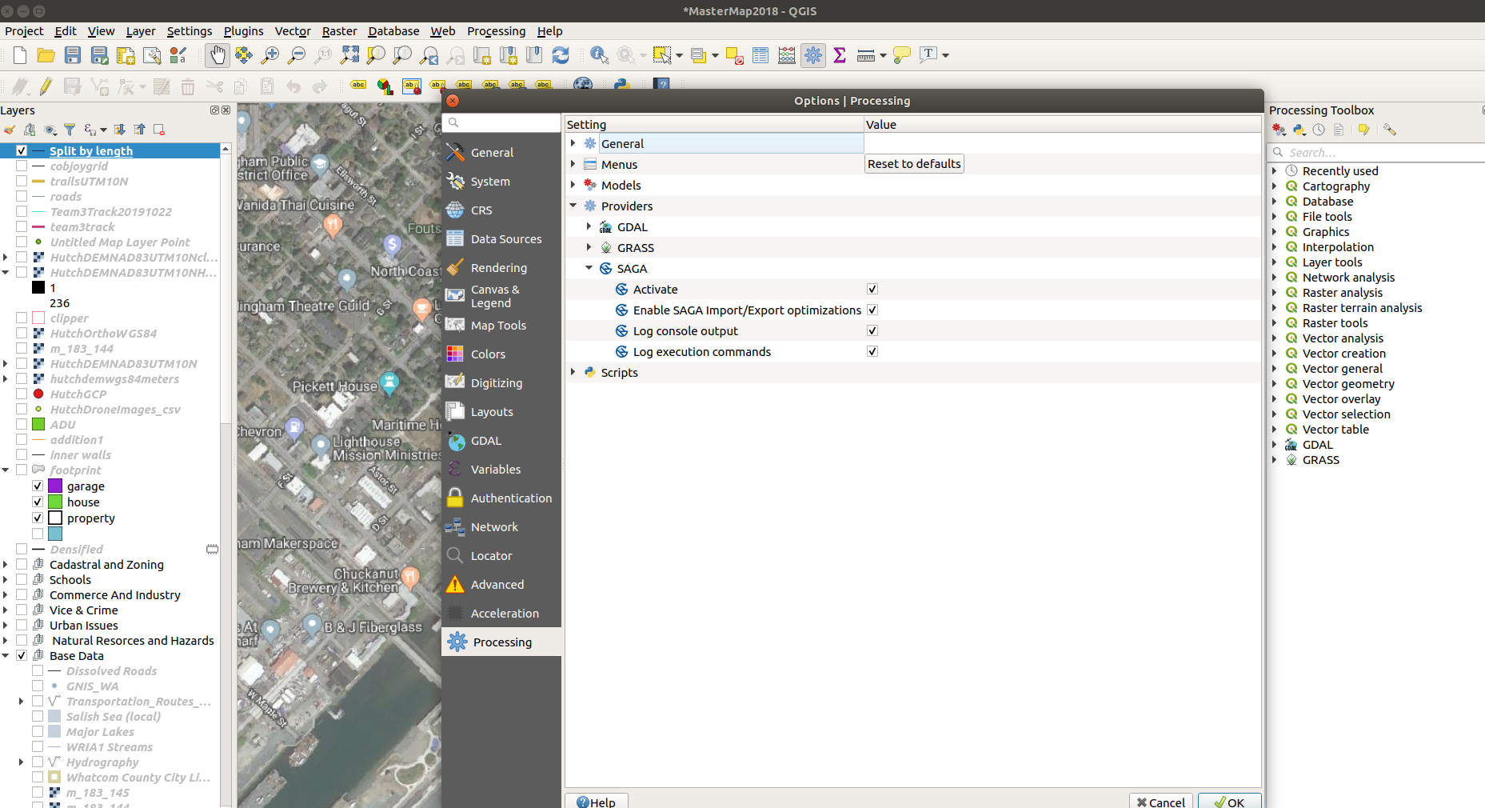Uncheck the SAGA Activate checkbox

[x=872, y=289]
